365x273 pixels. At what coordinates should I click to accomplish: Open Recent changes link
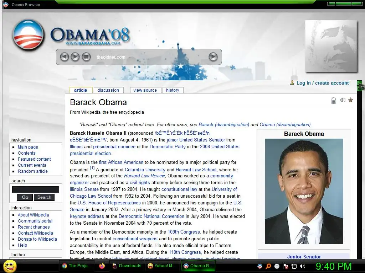click(x=34, y=227)
